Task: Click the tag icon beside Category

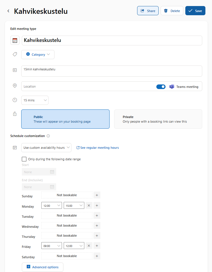Action: pos(15,54)
